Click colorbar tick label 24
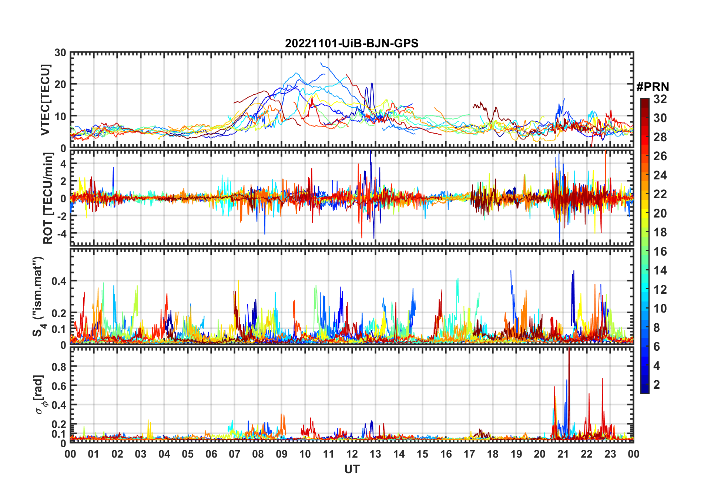The width and height of the screenshot is (704, 492). (x=660, y=175)
